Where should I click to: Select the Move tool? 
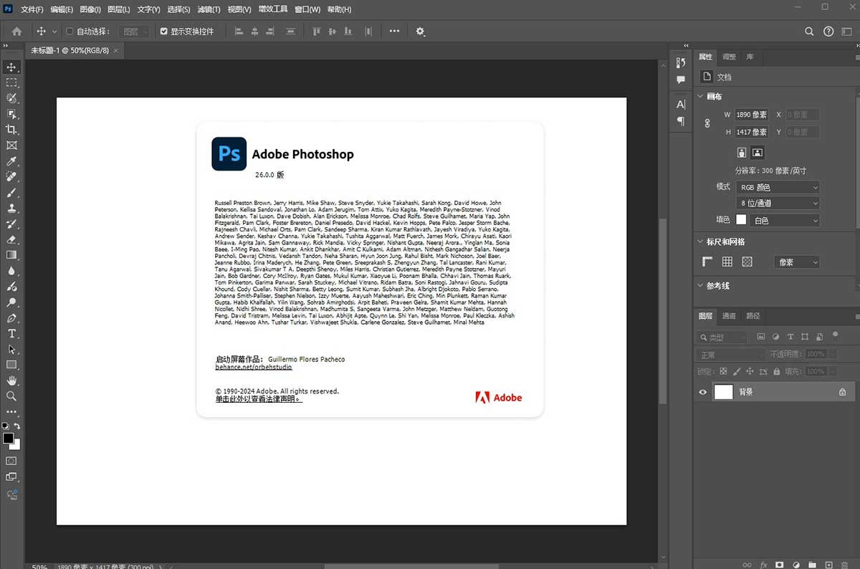coord(11,67)
